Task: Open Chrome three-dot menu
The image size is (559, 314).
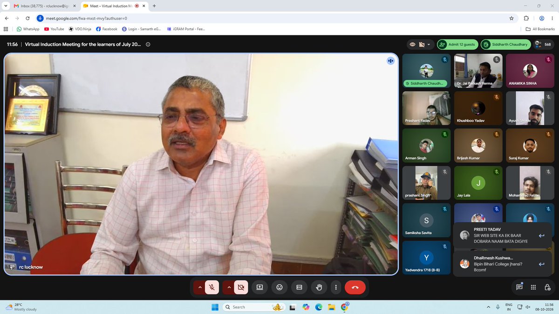Action: [x=553, y=18]
